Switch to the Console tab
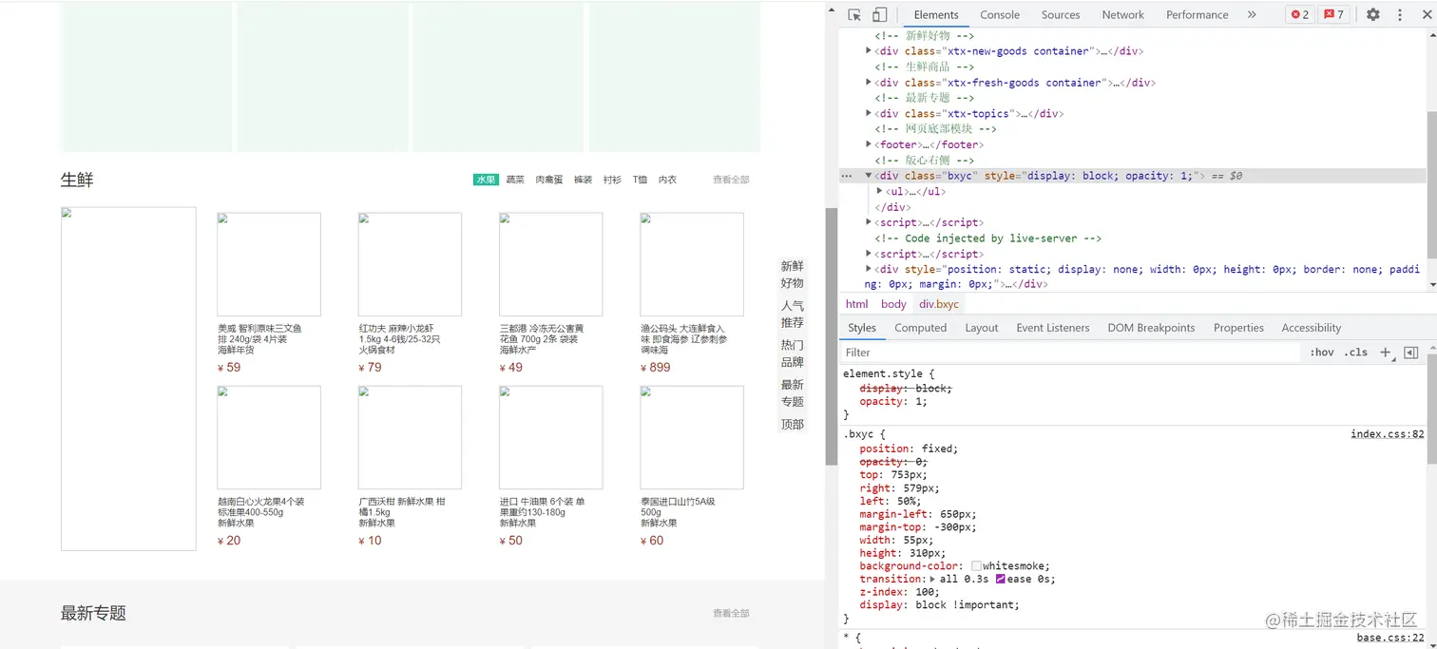 point(1000,15)
